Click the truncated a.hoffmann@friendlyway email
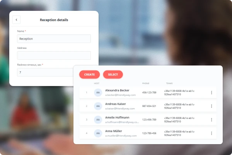The width and height of the screenshot is (232, 155). point(122,122)
